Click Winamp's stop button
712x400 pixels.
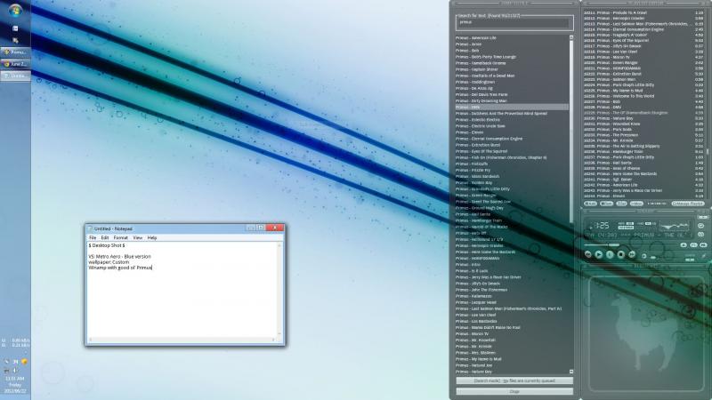pos(620,254)
